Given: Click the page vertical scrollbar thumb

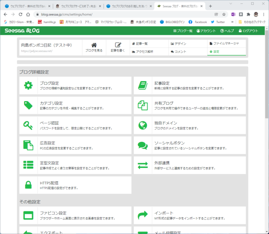Looking at the screenshot, I should (x=266, y=74).
